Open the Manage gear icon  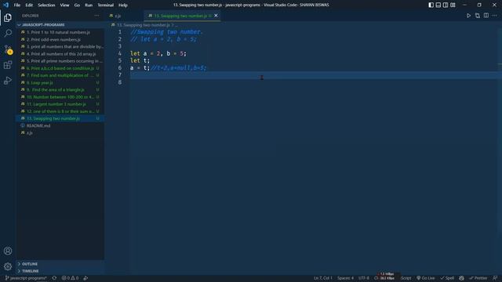(8, 266)
